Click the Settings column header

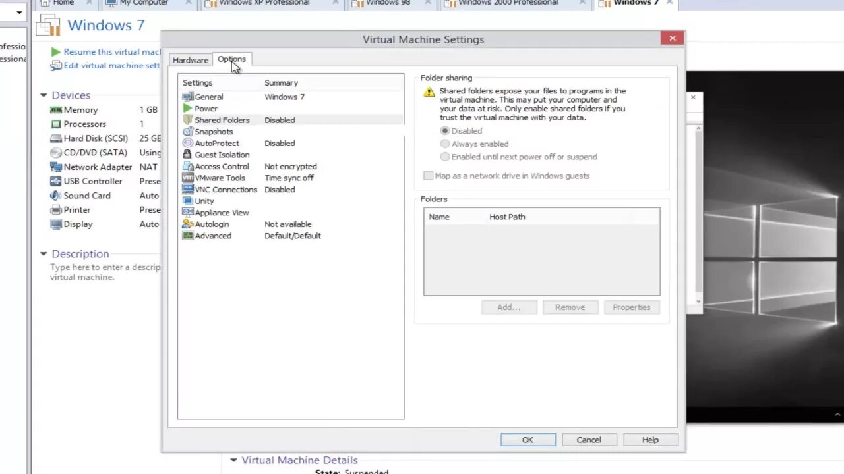click(x=197, y=83)
